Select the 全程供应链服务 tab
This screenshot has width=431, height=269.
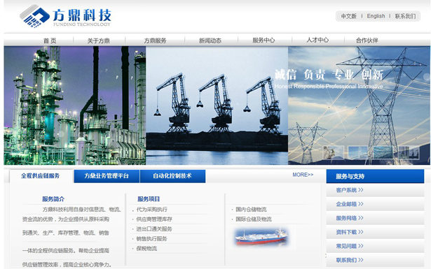(41, 176)
